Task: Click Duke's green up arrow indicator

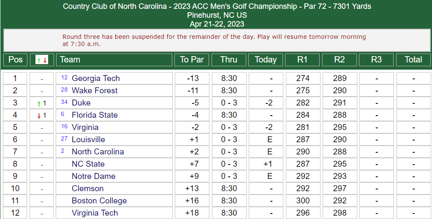Action: click(x=39, y=103)
